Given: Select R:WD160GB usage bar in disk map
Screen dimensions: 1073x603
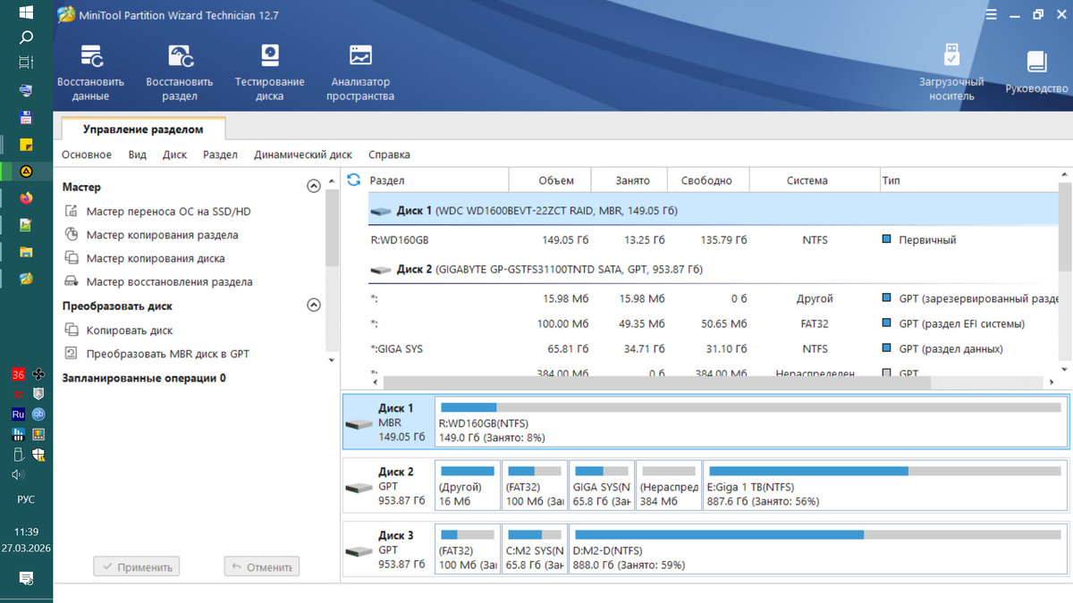Looking at the screenshot, I should [751, 407].
